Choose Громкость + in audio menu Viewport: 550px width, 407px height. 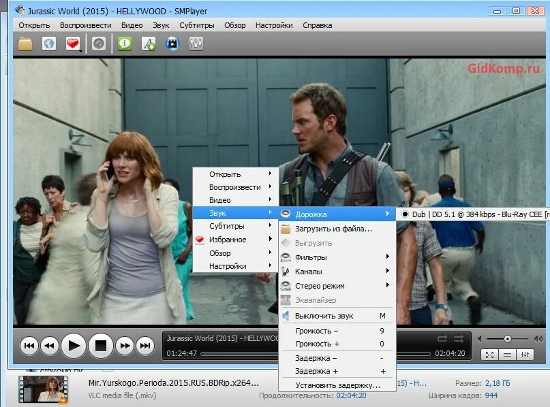pos(337,344)
